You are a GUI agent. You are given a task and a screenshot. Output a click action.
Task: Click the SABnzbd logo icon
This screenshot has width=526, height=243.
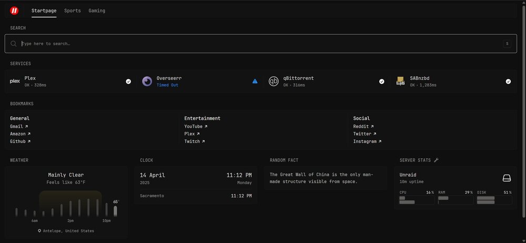coord(400,81)
